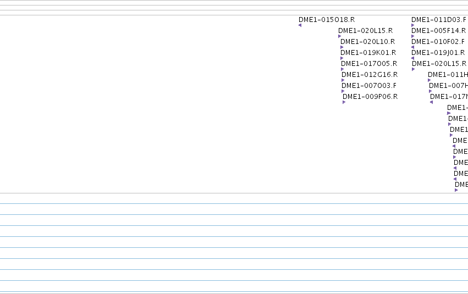
Task: Select the DME1-020L15.R label directly beneath DME1-019J01.R
Action: click(439, 64)
